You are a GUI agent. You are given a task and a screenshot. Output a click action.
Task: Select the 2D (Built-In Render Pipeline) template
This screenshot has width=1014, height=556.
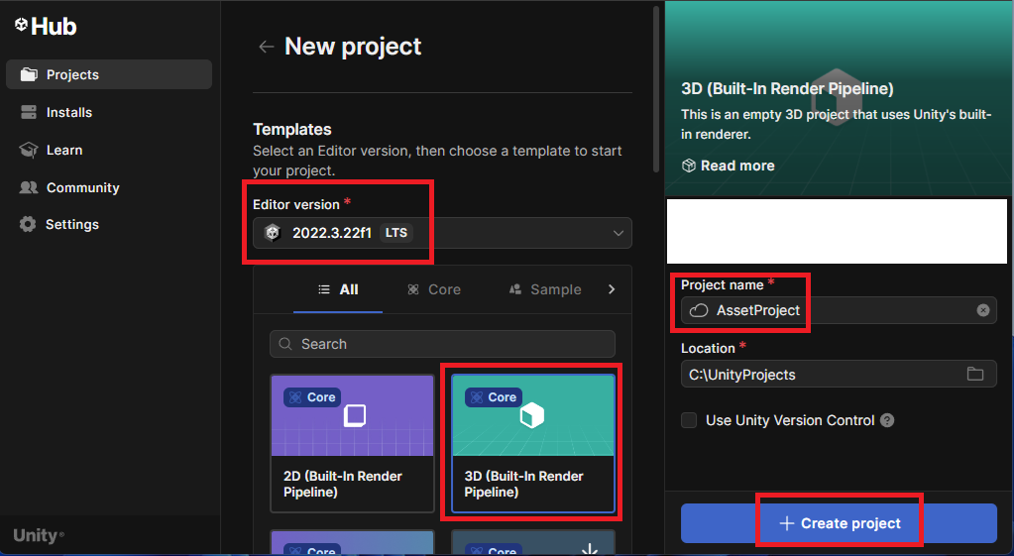coord(353,443)
